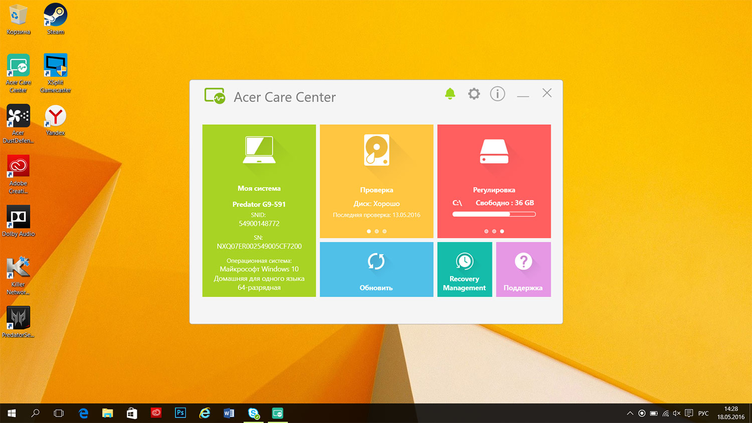
Task: Launch Recovery Management tile
Action: click(464, 270)
